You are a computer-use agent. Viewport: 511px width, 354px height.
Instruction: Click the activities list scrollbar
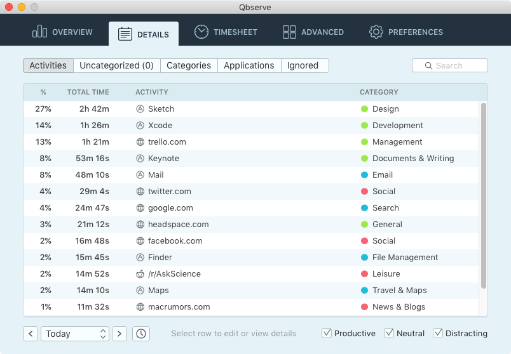pyautogui.click(x=483, y=195)
